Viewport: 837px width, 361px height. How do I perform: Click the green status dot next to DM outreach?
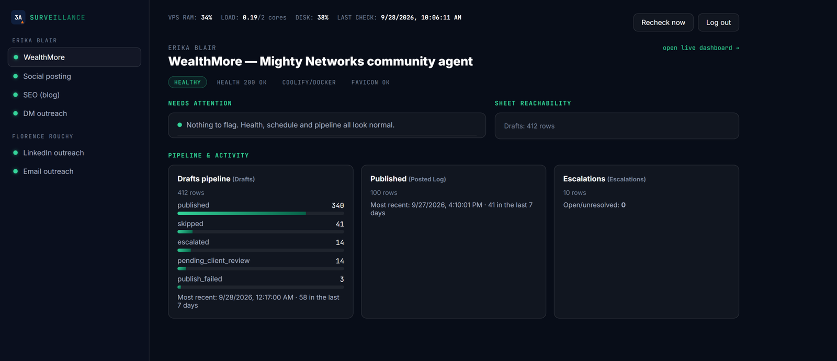tap(16, 113)
